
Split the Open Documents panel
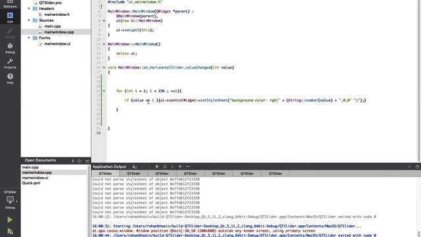point(80,161)
